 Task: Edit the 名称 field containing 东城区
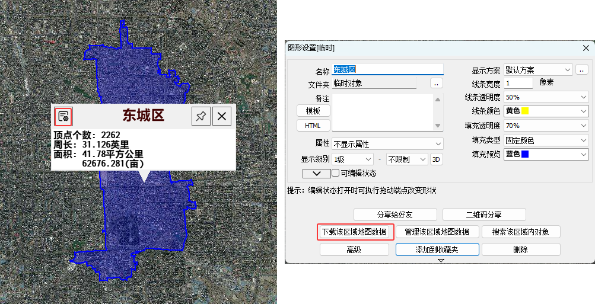click(x=387, y=69)
